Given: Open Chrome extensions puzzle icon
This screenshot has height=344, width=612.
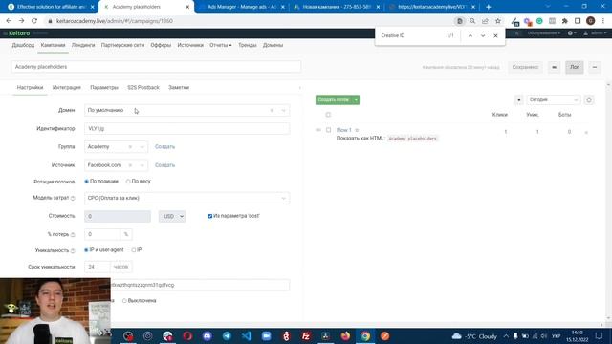Looking at the screenshot, I should tap(565, 21).
